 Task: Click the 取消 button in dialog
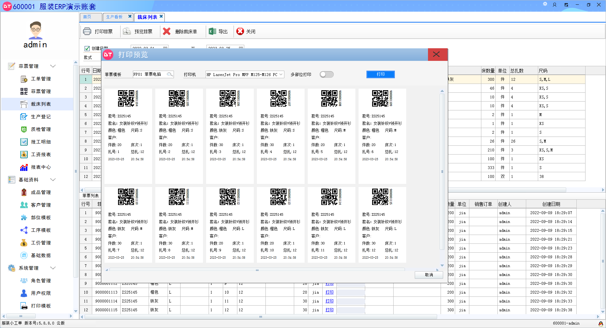coord(429,275)
